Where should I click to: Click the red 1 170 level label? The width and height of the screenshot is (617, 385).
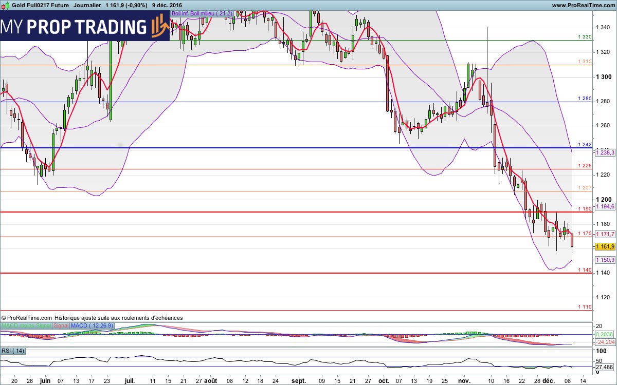585,234
